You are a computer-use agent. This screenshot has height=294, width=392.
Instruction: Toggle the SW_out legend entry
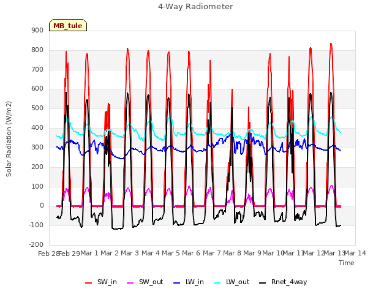(x=145, y=282)
